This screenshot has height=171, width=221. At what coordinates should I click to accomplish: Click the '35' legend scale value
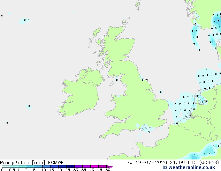click(x=84, y=170)
